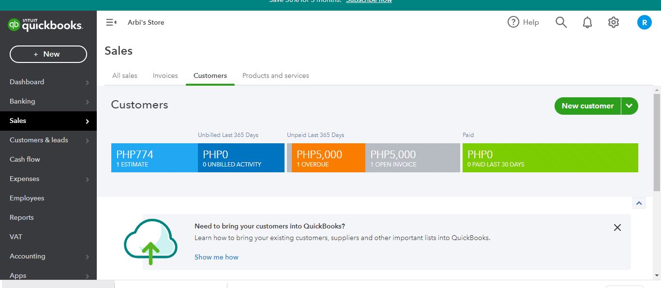Click the magnifying glass search icon
This screenshot has width=661, height=288.
[x=561, y=22]
